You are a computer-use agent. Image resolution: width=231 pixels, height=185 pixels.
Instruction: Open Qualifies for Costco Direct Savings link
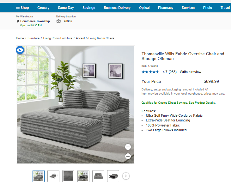179,103
